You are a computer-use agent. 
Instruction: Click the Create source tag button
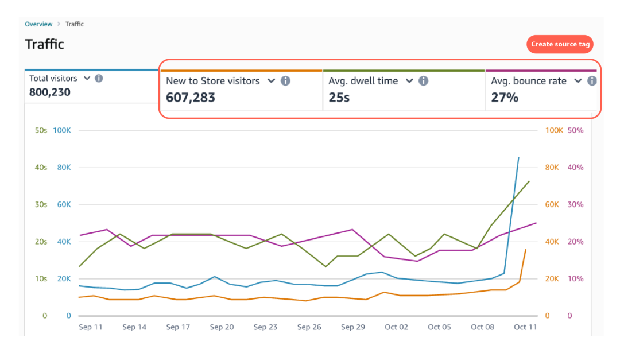(559, 44)
